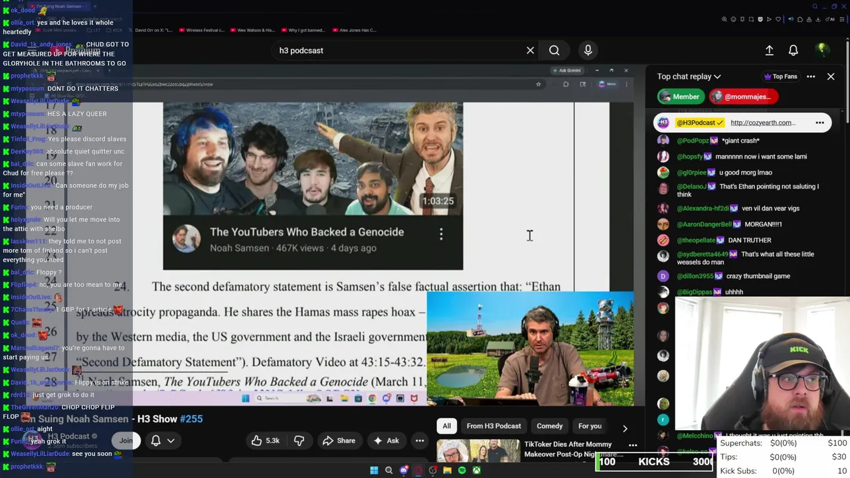
Task: Open the account avatar menu
Action: (822, 50)
